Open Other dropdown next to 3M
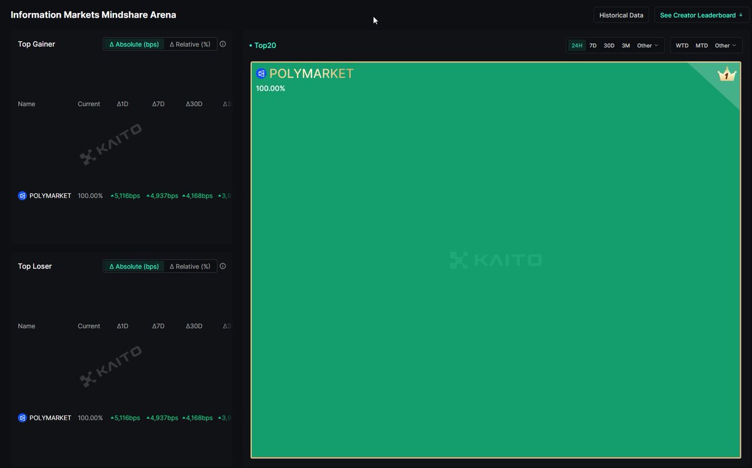This screenshot has width=752, height=468. tap(647, 45)
